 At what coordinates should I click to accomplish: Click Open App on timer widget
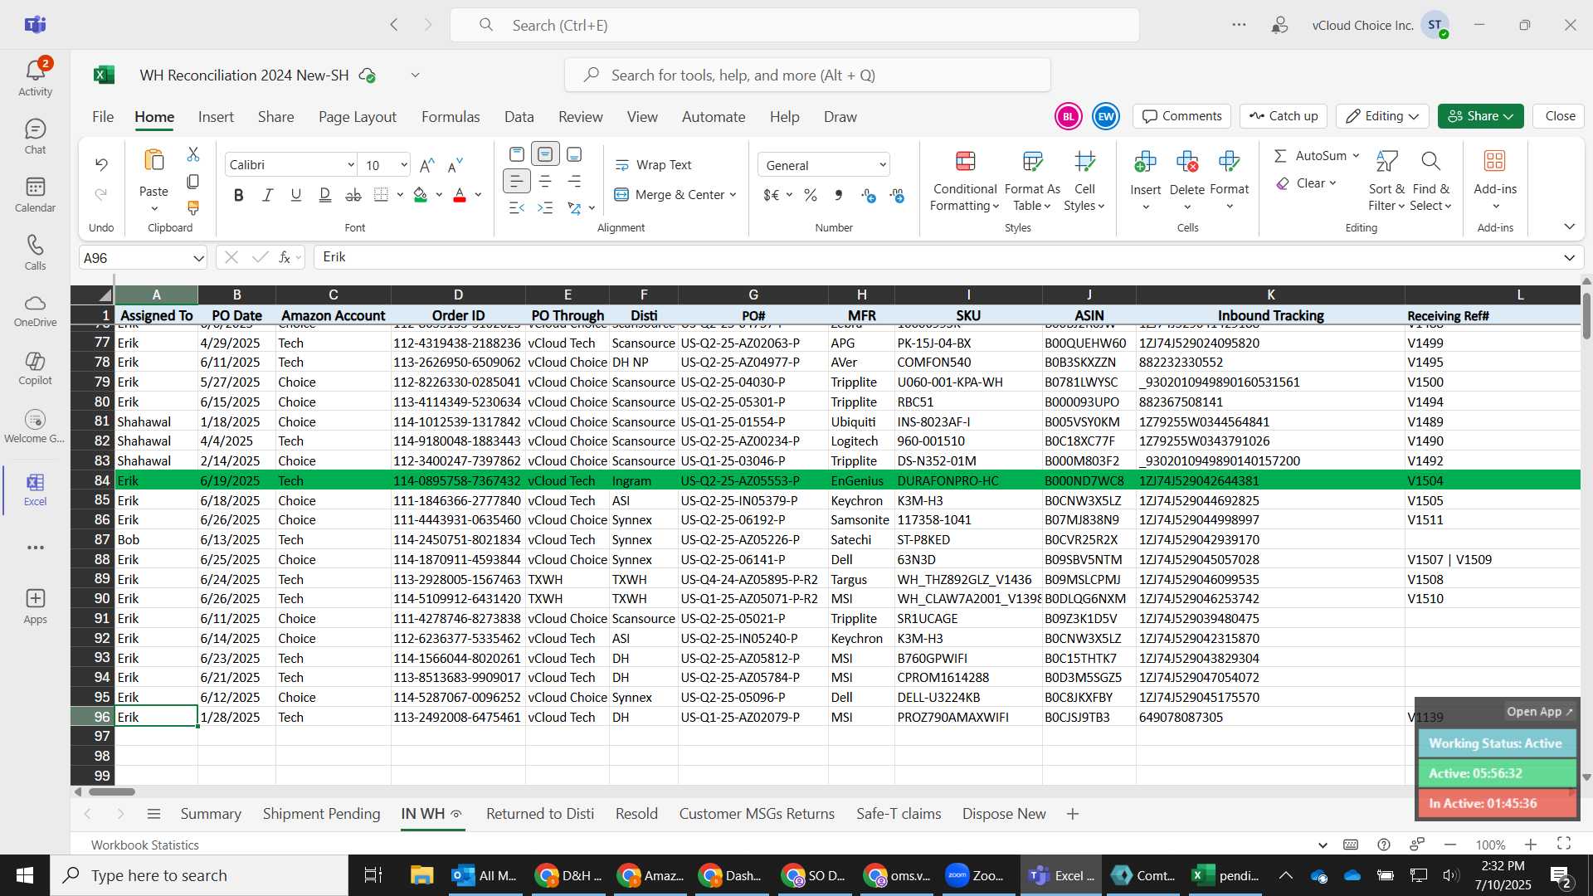pyautogui.click(x=1540, y=712)
